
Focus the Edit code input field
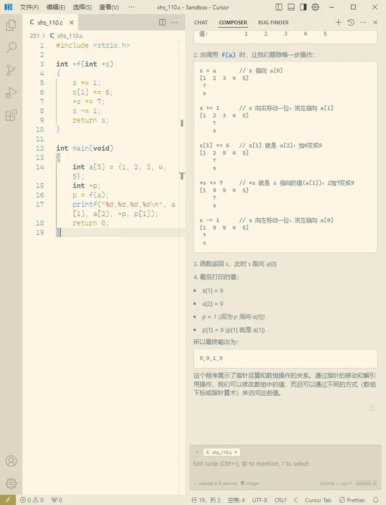[285, 464]
